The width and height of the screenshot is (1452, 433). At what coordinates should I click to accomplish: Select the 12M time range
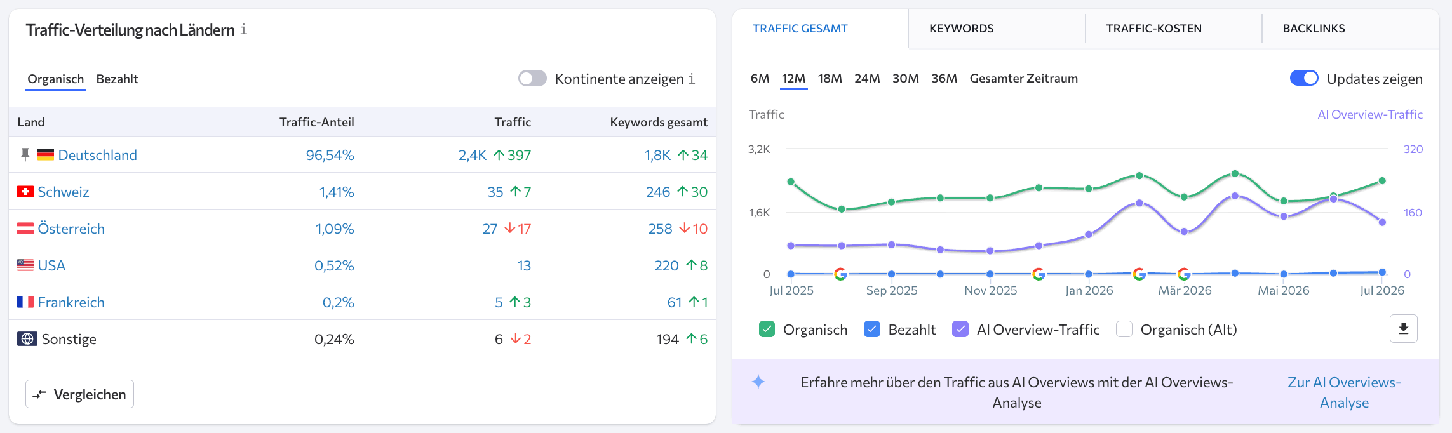(794, 79)
